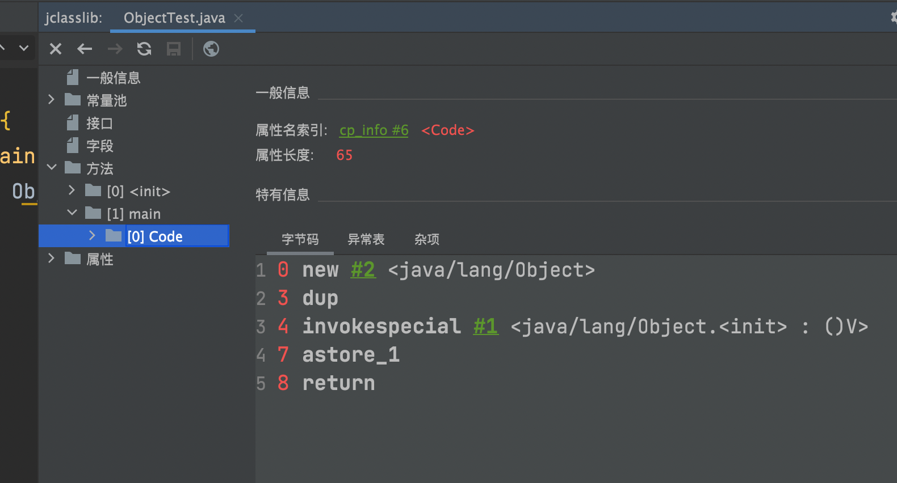This screenshot has width=897, height=483.
Task: Select the 常量池 tree node
Action: point(106,100)
